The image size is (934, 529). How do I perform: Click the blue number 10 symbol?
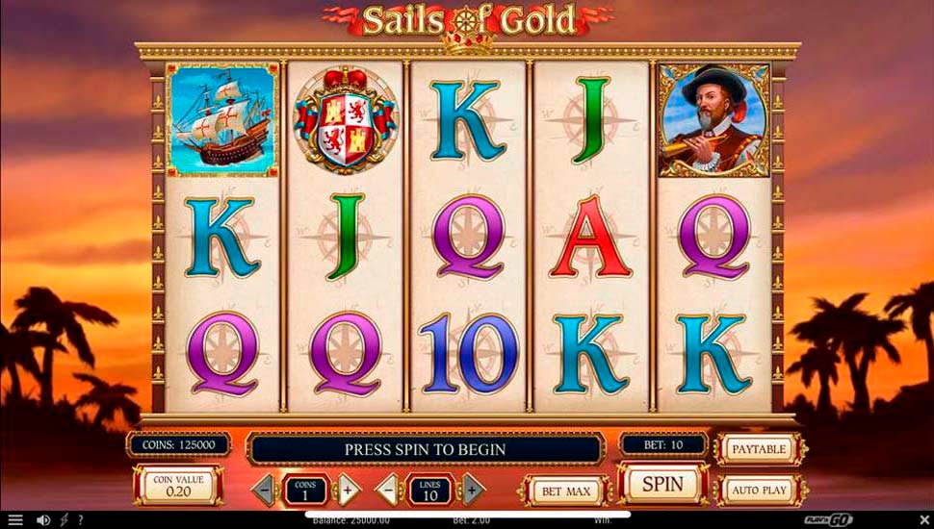468,353
